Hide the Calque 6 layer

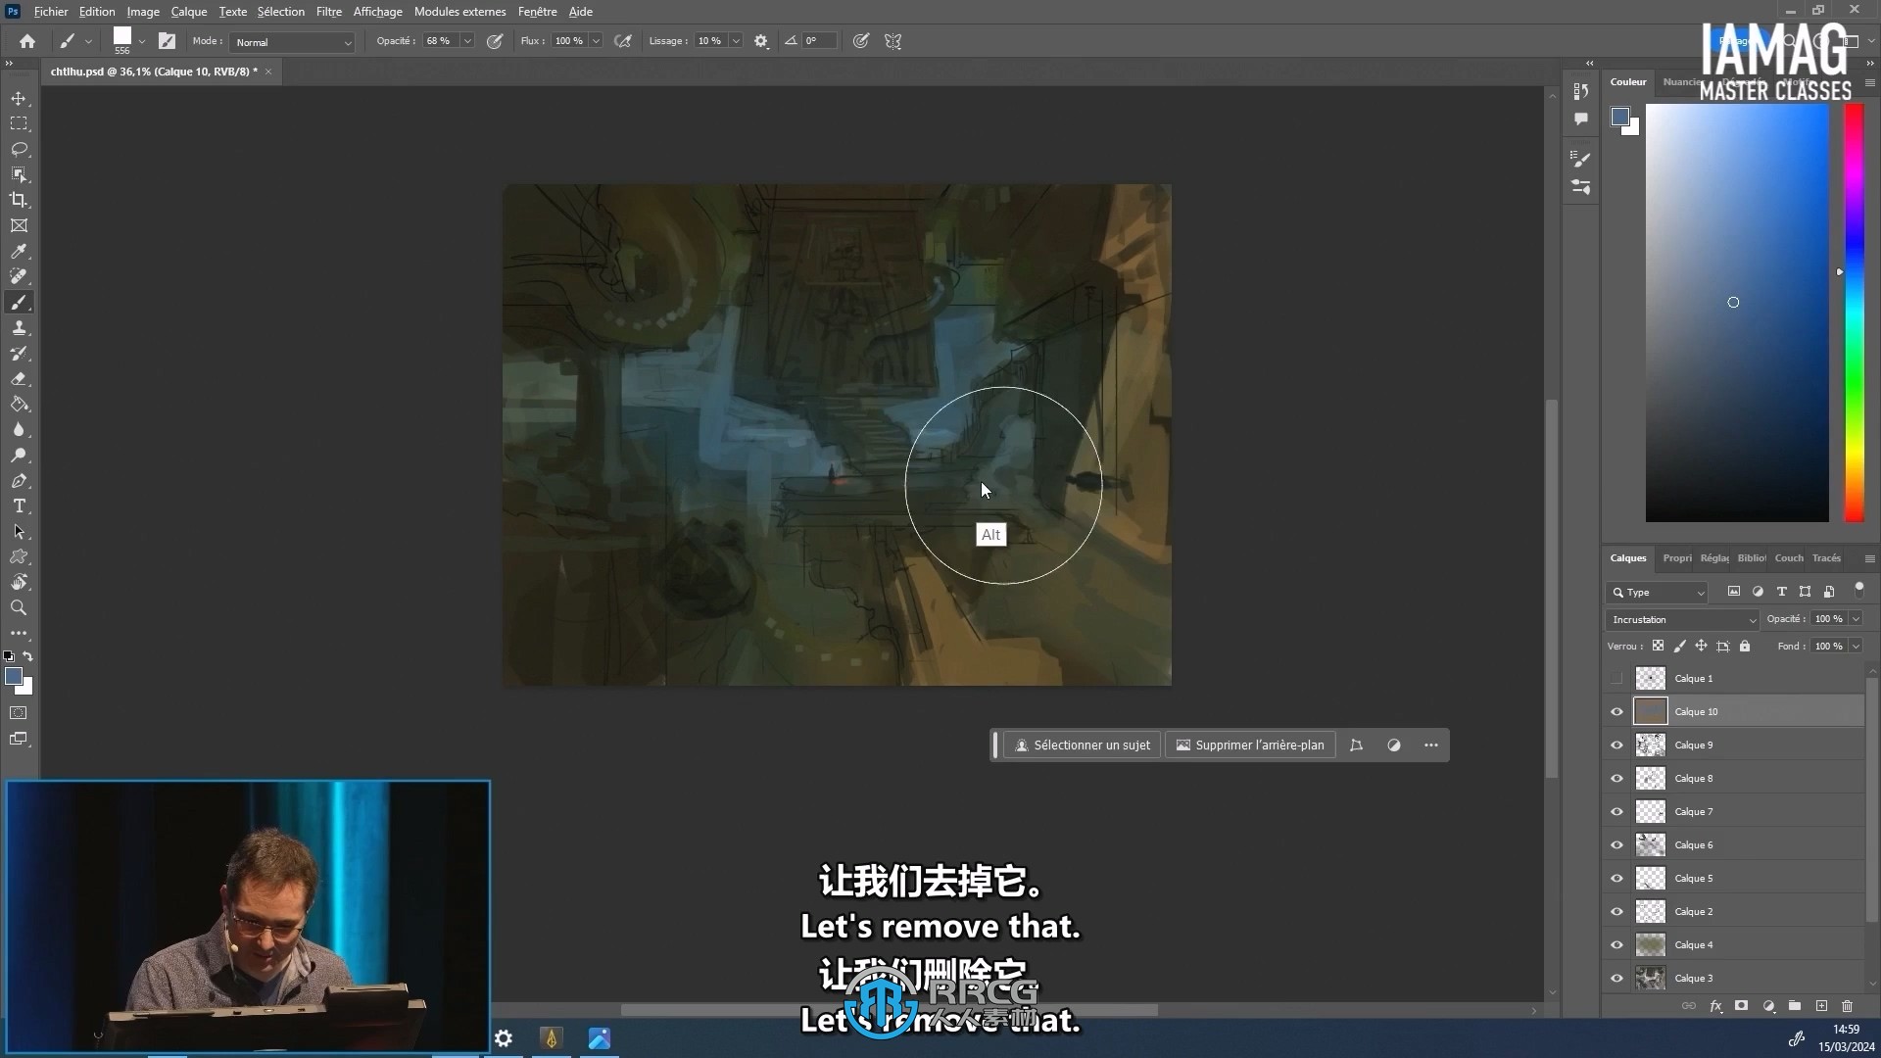pos(1616,845)
